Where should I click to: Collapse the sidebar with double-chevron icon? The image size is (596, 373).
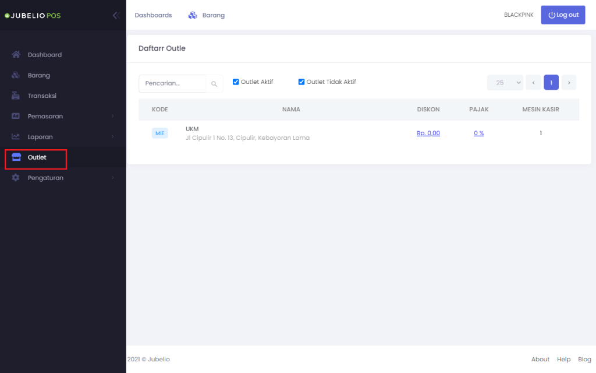coord(116,15)
